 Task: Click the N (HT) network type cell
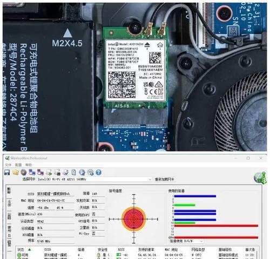(197, 255)
